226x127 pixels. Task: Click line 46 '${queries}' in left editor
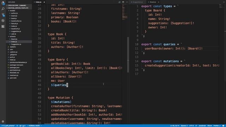coord(59,85)
